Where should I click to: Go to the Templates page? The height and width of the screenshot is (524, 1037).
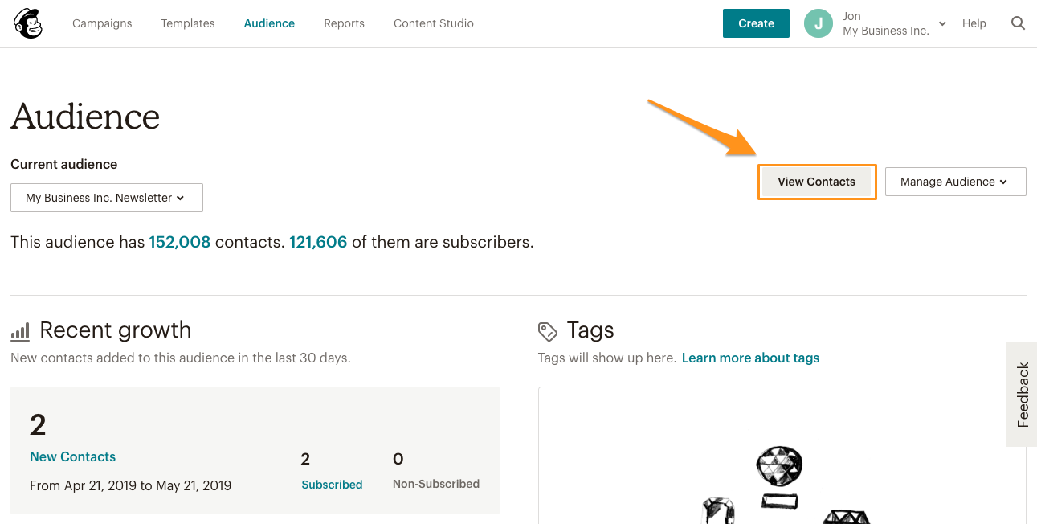point(188,23)
